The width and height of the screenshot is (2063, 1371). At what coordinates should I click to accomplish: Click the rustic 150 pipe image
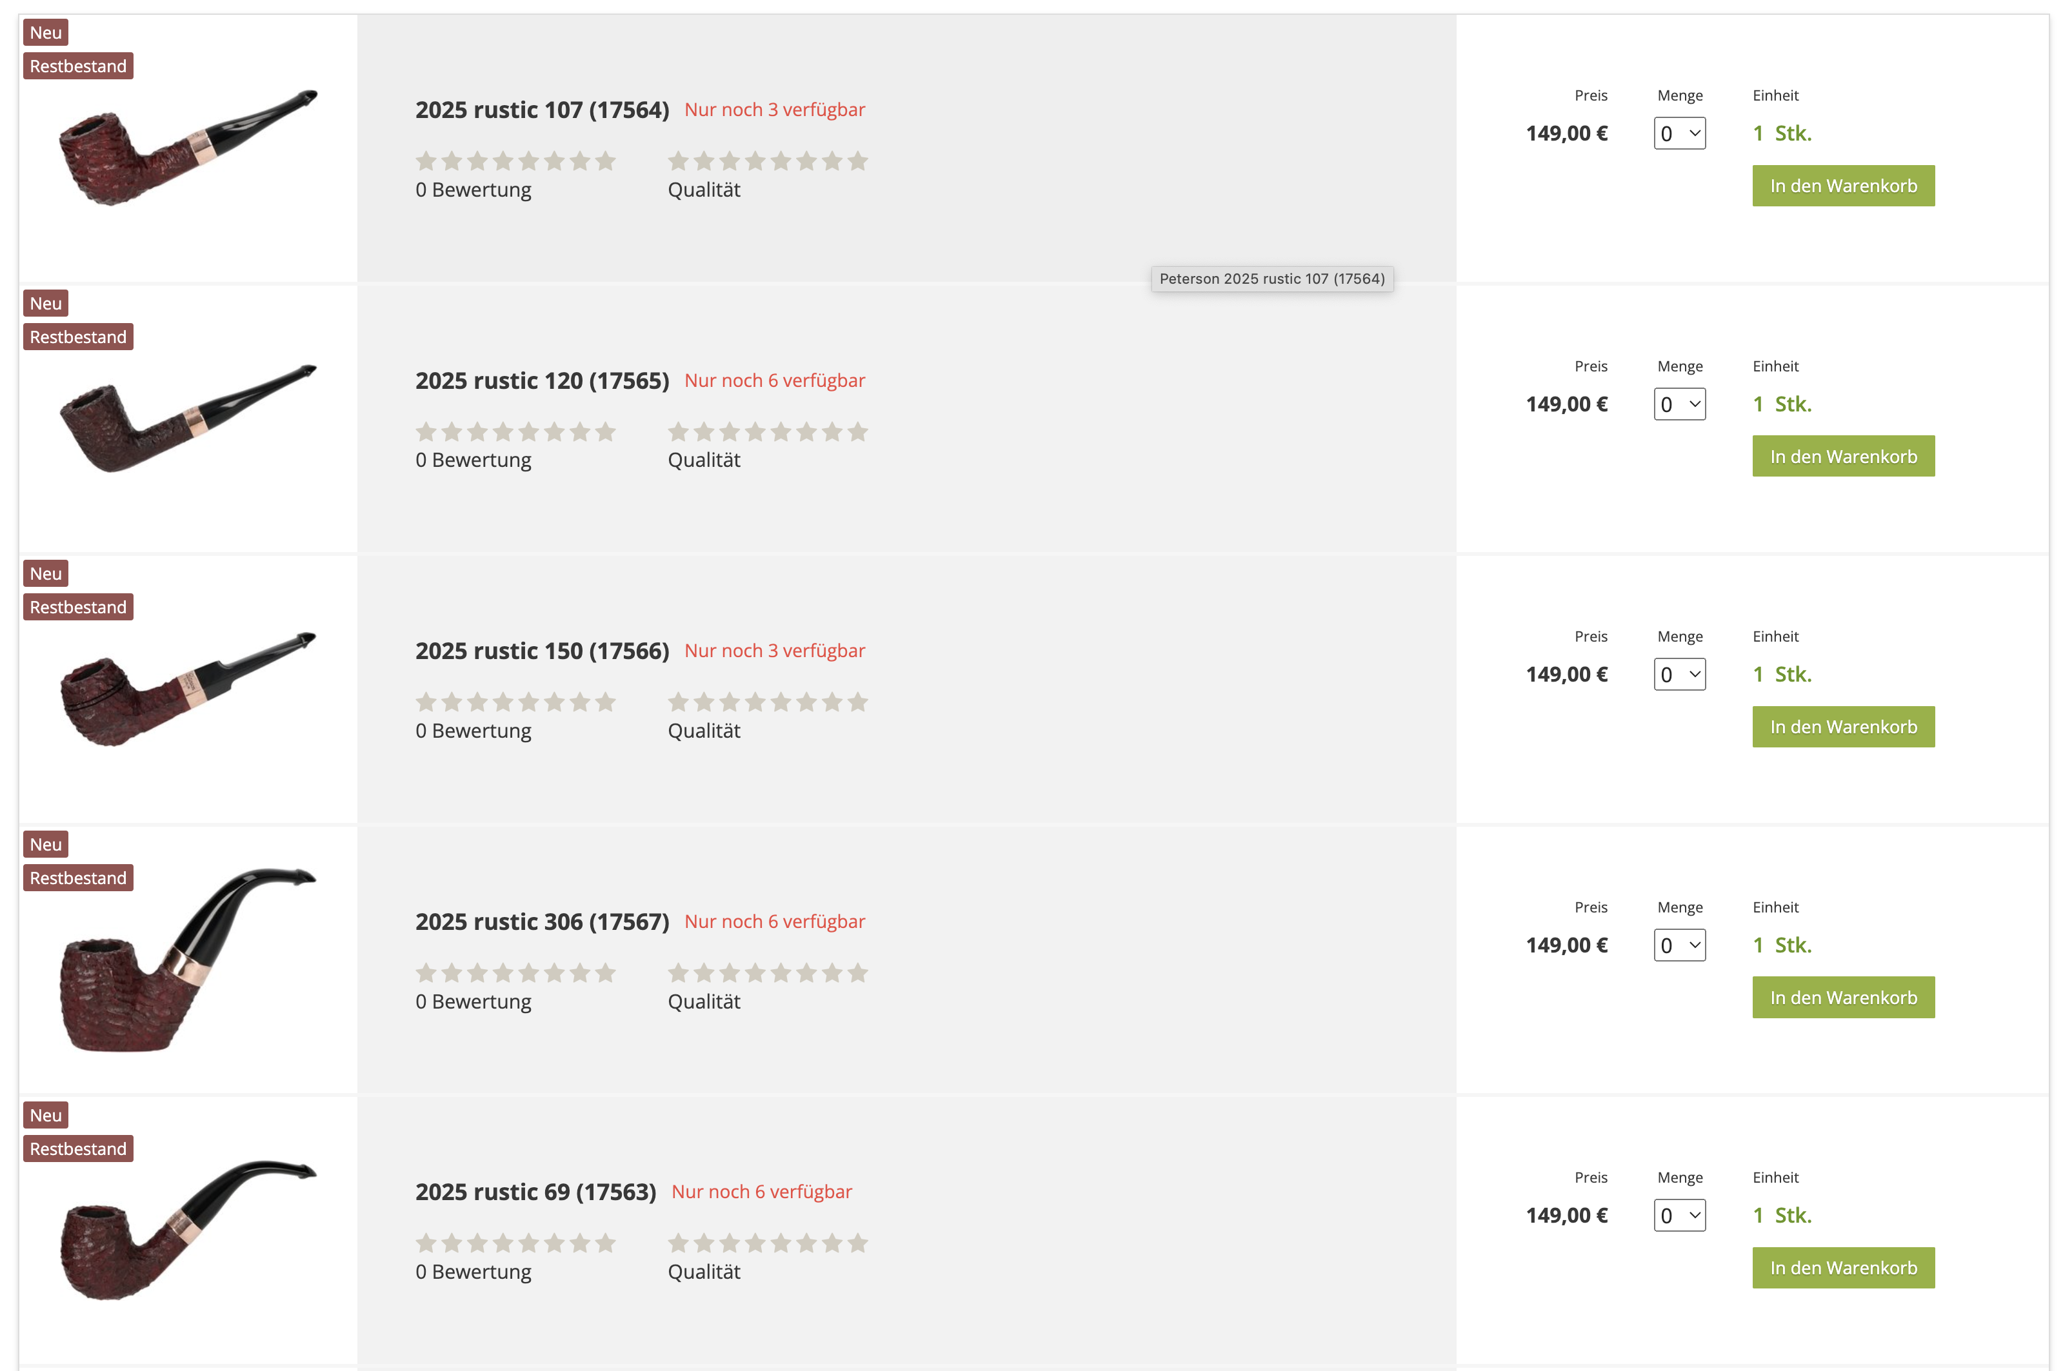pos(187,689)
